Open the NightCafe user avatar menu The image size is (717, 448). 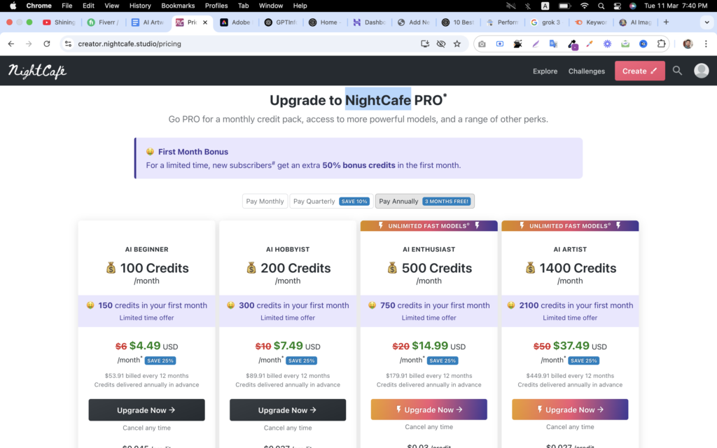pos(702,71)
